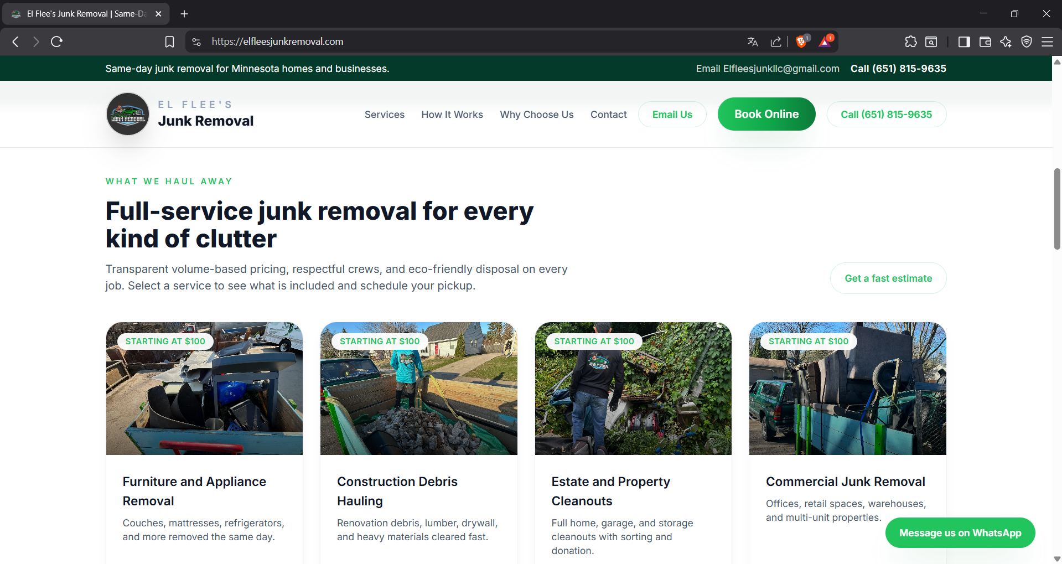Viewport: 1062px width, 564px height.
Task: Click the Brave Shields lion icon
Action: tap(801, 42)
